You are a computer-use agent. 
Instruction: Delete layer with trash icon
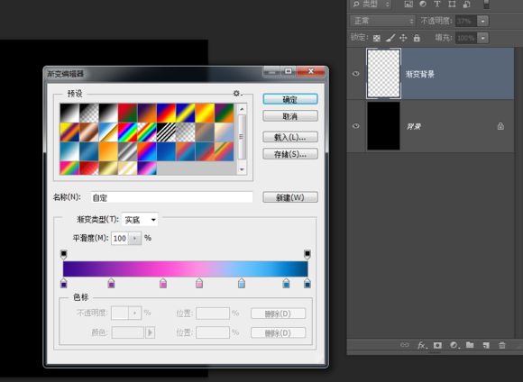(x=501, y=345)
